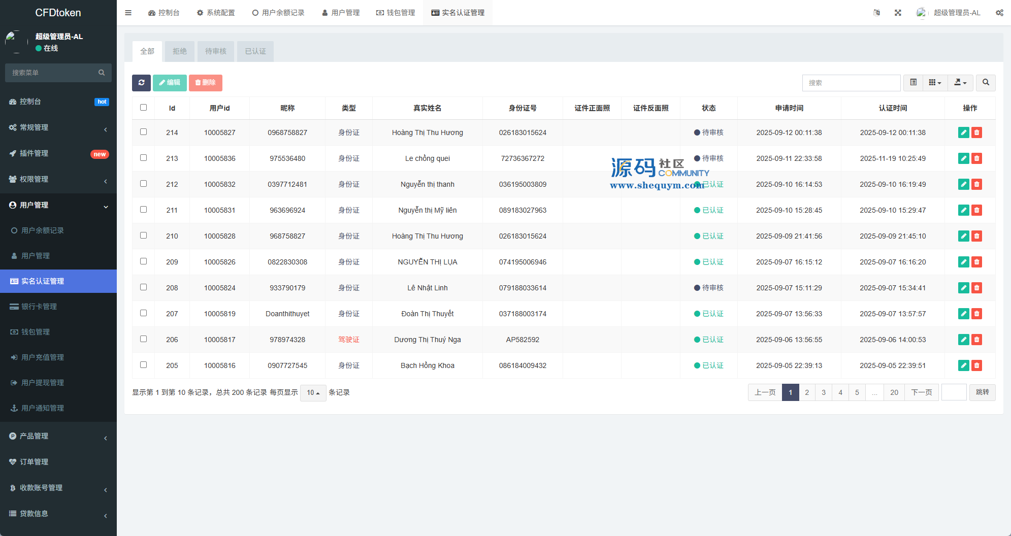Check the select-all checkbox in table header
This screenshot has height=536, width=1011.
tap(143, 108)
